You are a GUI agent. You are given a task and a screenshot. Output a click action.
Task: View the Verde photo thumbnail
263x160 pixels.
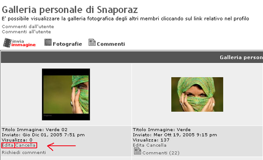coord(197,94)
